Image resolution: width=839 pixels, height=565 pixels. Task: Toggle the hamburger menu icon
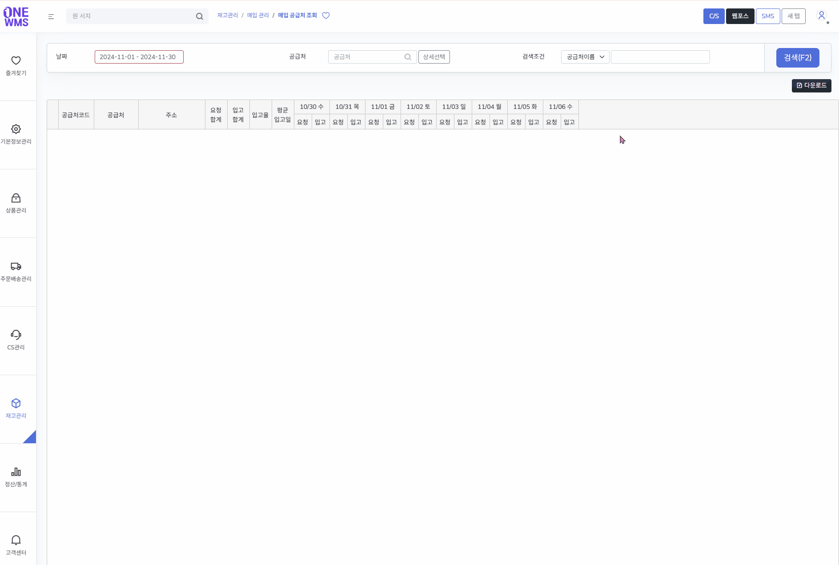[51, 16]
